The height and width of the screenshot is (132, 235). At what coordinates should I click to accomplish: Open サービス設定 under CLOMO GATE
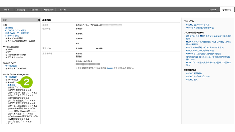(11, 66)
